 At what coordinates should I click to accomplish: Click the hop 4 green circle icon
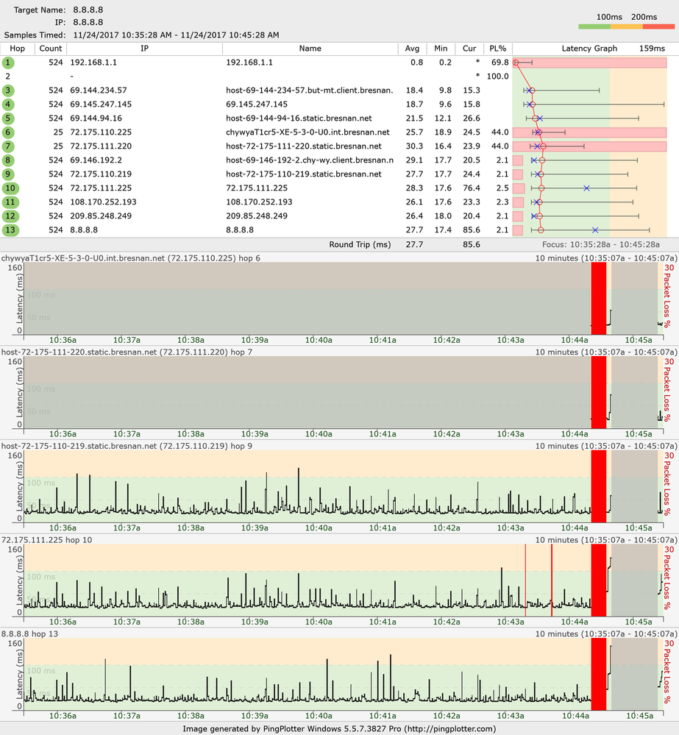pyautogui.click(x=8, y=104)
